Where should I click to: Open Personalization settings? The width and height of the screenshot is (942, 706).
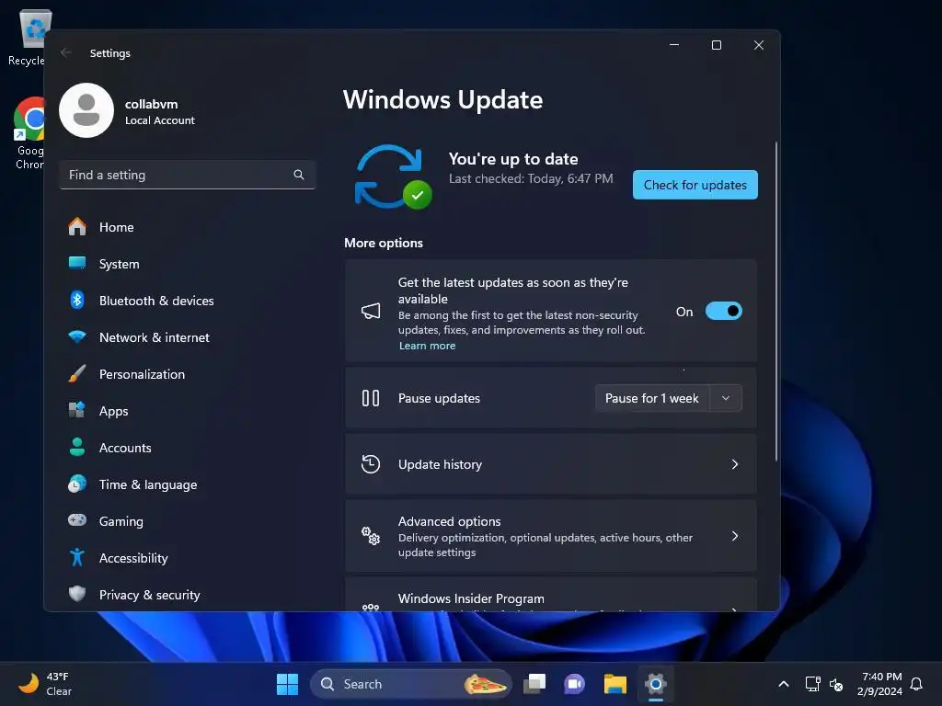point(188,374)
